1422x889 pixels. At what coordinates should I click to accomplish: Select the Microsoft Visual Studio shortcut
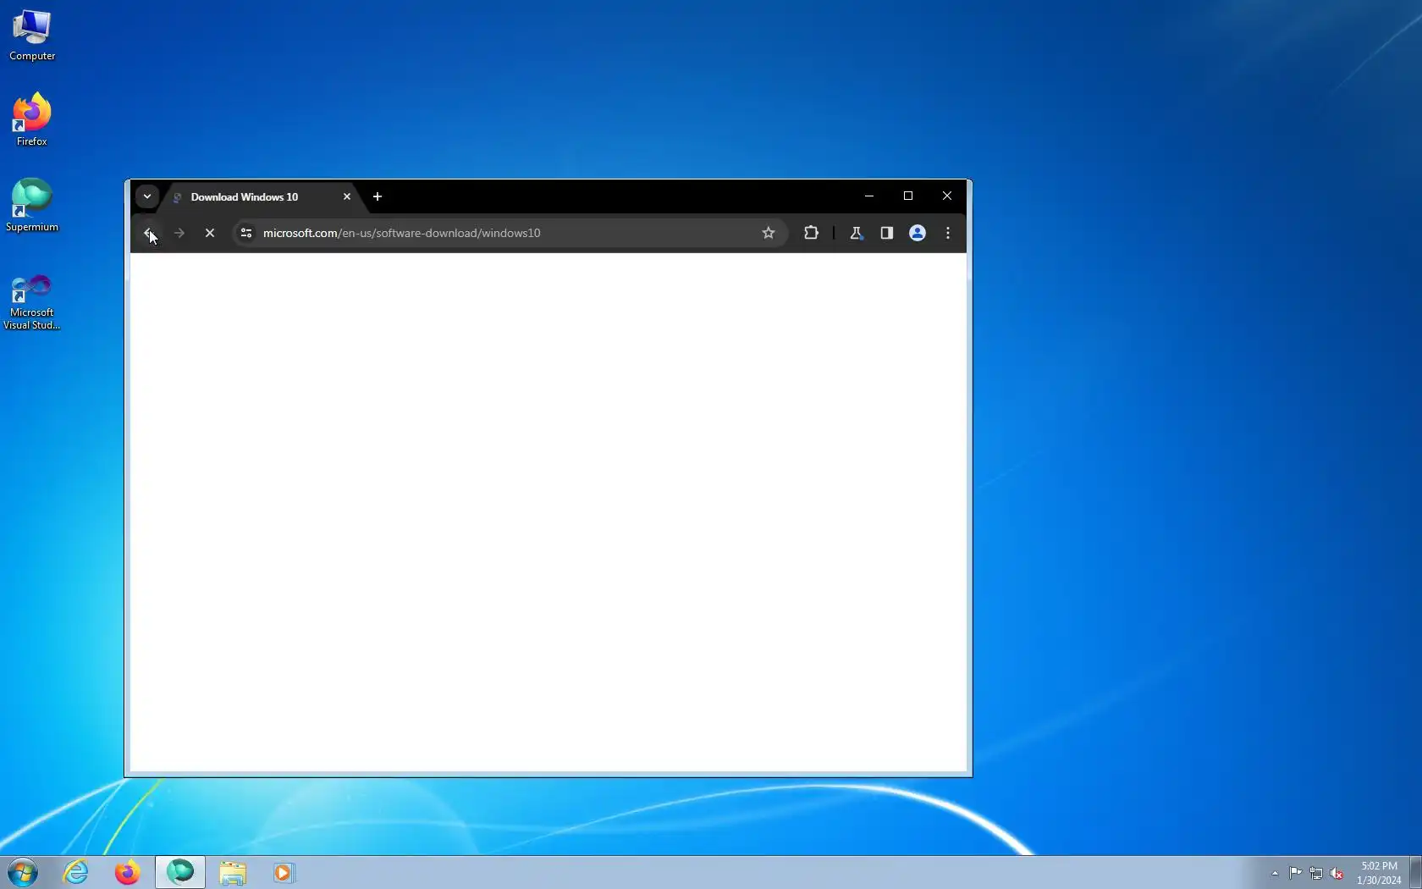(32, 301)
